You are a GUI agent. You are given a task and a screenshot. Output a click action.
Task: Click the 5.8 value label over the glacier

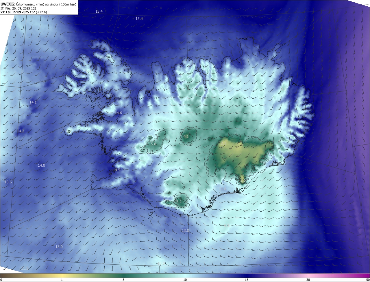[153, 144]
